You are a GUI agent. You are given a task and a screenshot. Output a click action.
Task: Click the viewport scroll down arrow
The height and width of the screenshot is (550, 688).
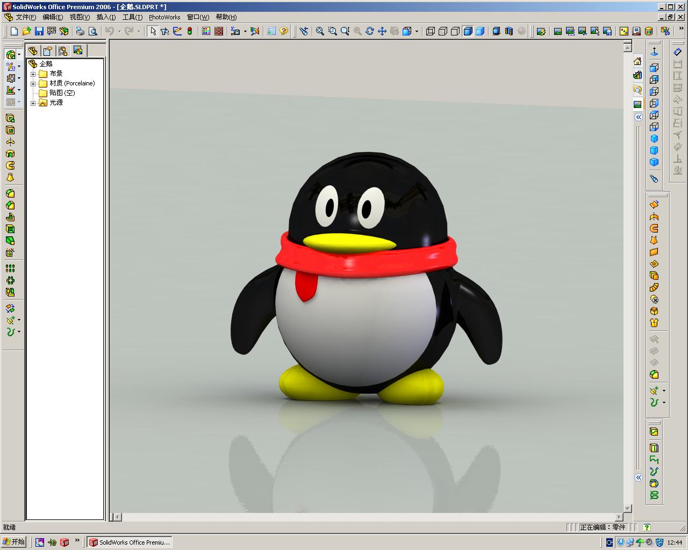tap(627, 508)
